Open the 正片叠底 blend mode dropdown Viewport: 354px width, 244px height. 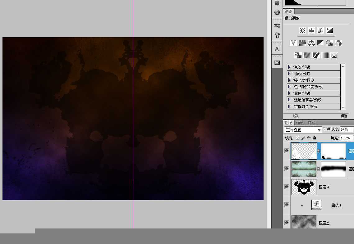coord(303,130)
